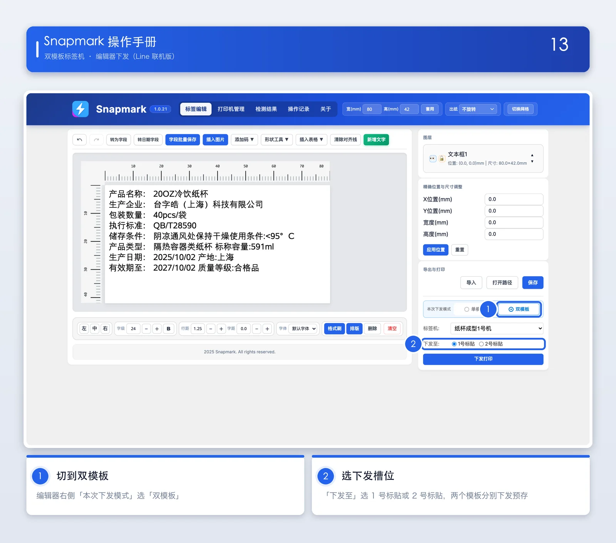This screenshot has height=543, width=616.
Task: Open the 打印机管理 tab
Action: [231, 109]
